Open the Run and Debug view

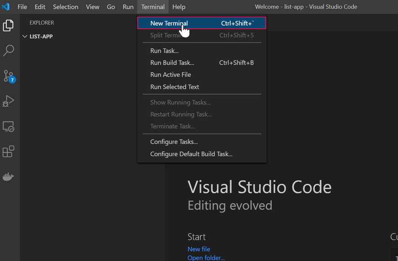[x=8, y=101]
